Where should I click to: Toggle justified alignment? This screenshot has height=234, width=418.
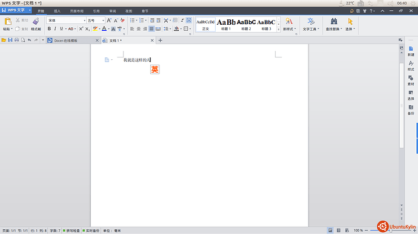click(x=151, y=29)
